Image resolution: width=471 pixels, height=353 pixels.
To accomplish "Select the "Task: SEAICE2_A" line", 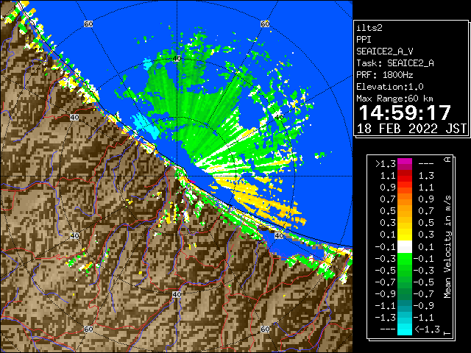I will [x=395, y=63].
